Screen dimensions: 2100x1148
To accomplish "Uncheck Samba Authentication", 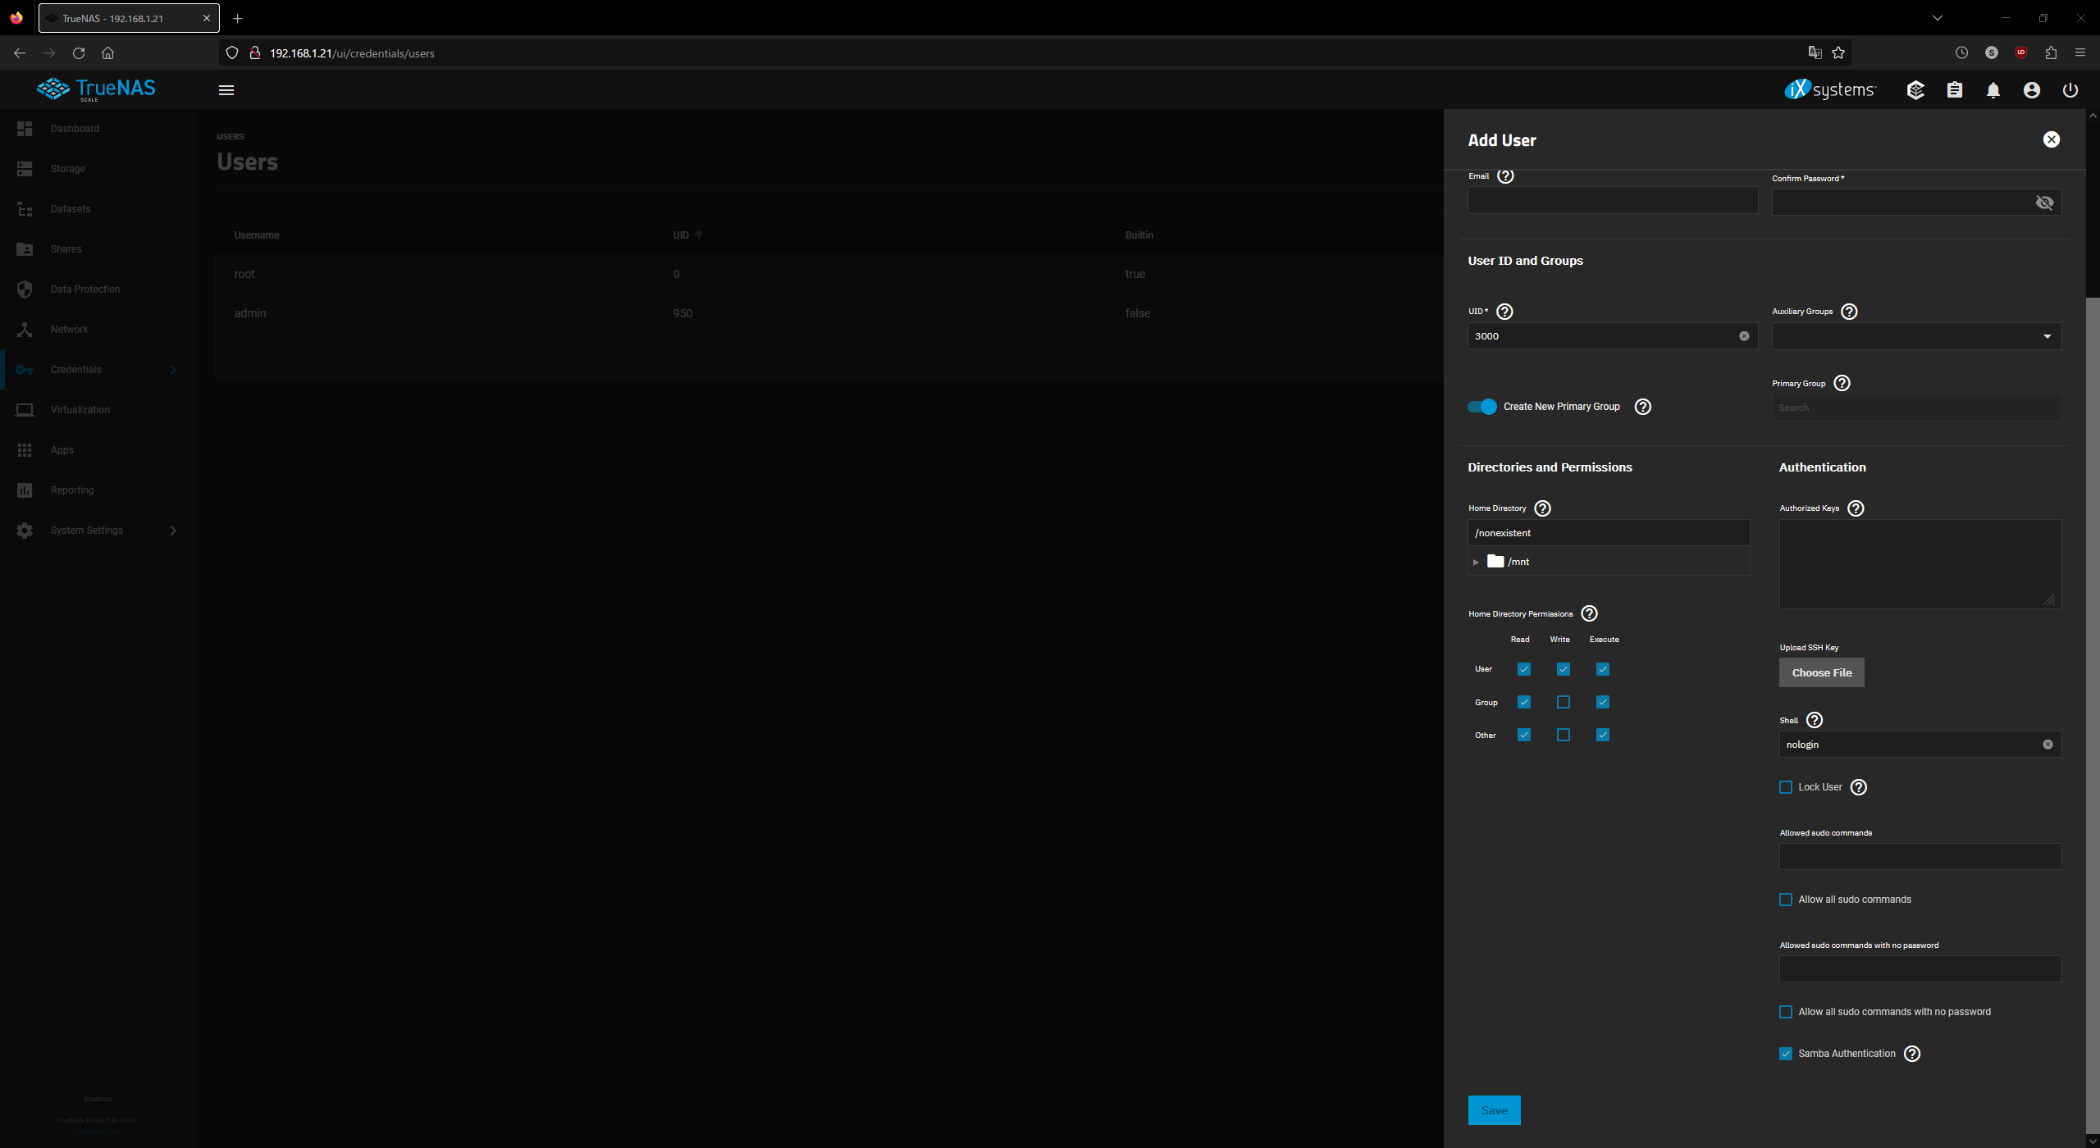I will point(1786,1053).
